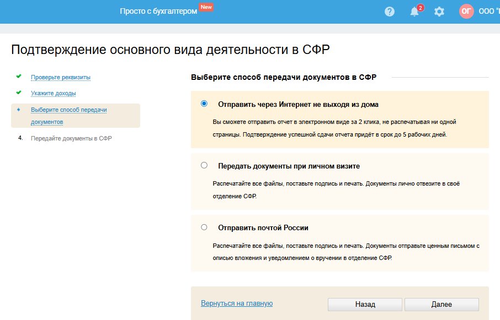Image resolution: width=500 pixels, height=320 pixels.
Task: Select radio Отправить через Интернет
Action: pos(204,104)
